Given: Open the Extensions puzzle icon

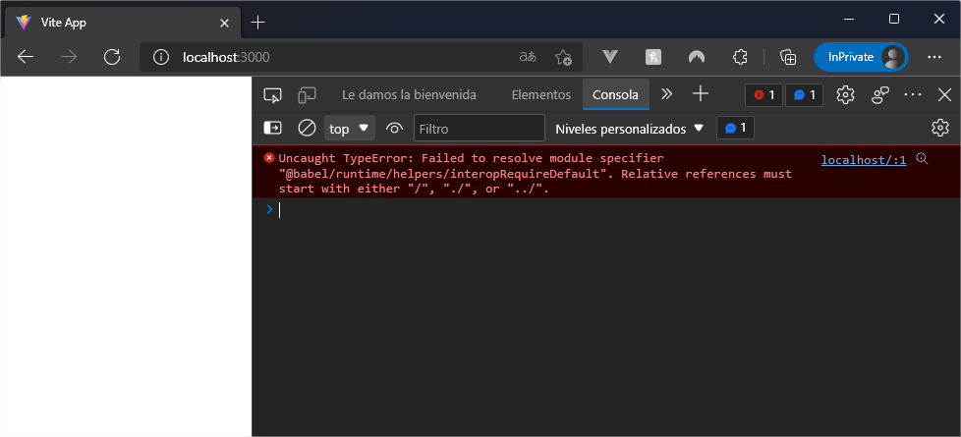Looking at the screenshot, I should [740, 57].
